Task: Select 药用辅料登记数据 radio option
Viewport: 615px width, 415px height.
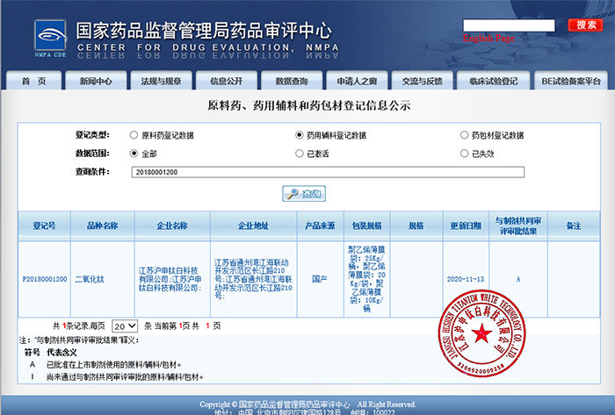Action: tap(300, 135)
